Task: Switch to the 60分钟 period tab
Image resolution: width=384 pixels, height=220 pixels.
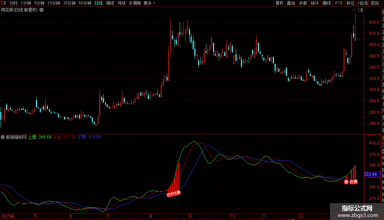Action: click(85, 3)
